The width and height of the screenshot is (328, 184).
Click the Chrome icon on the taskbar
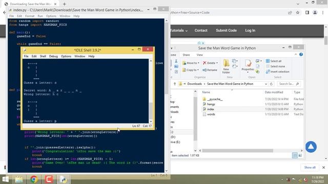(34, 179)
